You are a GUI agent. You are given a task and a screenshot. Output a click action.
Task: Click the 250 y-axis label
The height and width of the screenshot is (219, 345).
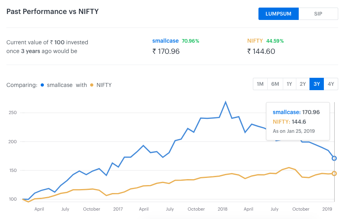[x=12, y=112]
